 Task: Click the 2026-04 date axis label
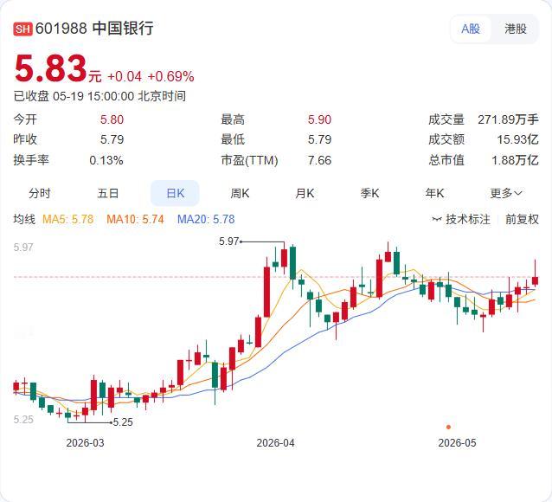pos(275,443)
